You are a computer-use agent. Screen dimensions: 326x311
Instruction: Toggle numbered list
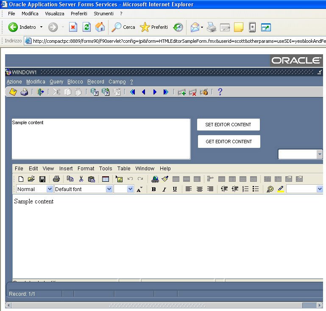[x=245, y=189]
